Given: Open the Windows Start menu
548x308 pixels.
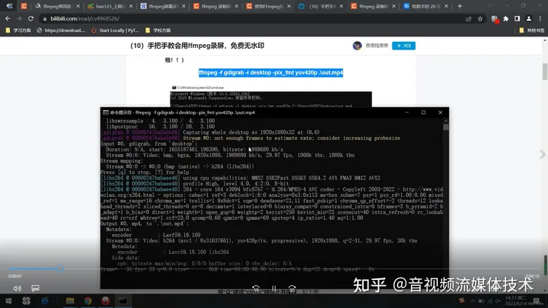Looking at the screenshot, I should (x=8, y=300).
